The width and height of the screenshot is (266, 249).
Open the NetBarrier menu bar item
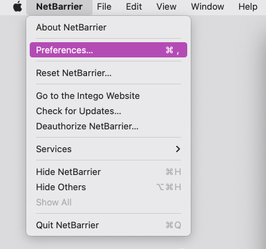(59, 7)
